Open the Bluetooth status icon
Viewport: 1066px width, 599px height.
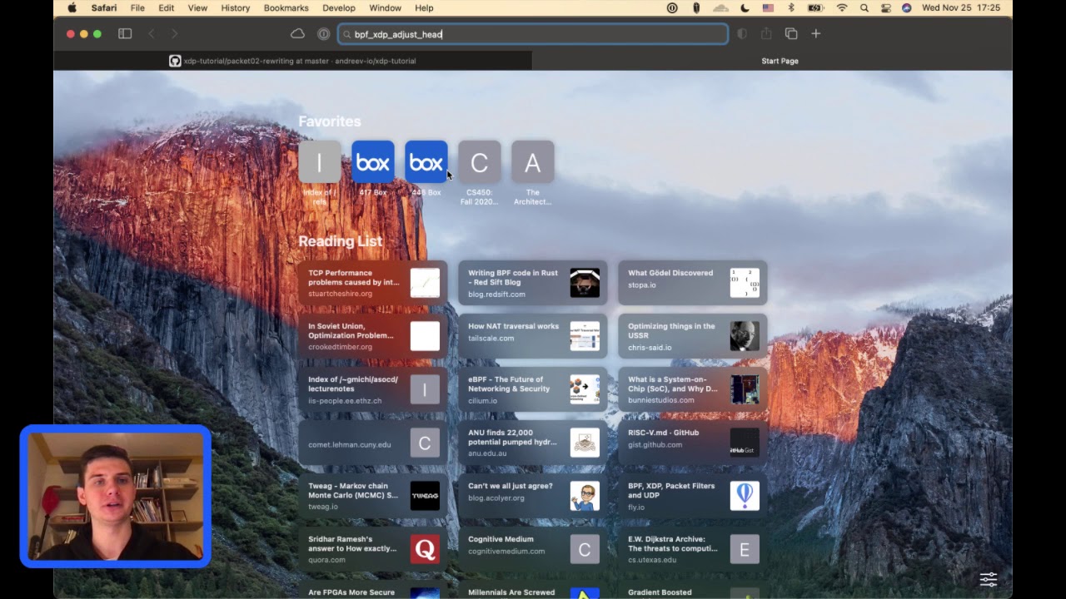pos(791,7)
